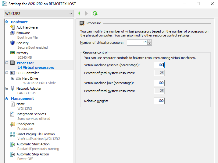Click the green Back navigation arrow
The image size is (218, 163).
(79, 13)
